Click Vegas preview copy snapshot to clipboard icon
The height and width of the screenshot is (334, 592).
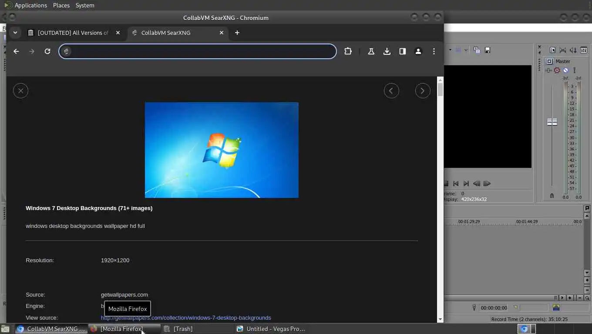coord(477,50)
